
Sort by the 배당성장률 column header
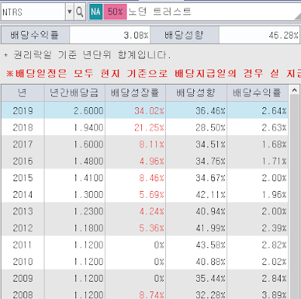click(x=135, y=93)
